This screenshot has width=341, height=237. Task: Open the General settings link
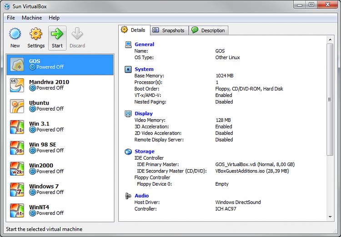145,45
